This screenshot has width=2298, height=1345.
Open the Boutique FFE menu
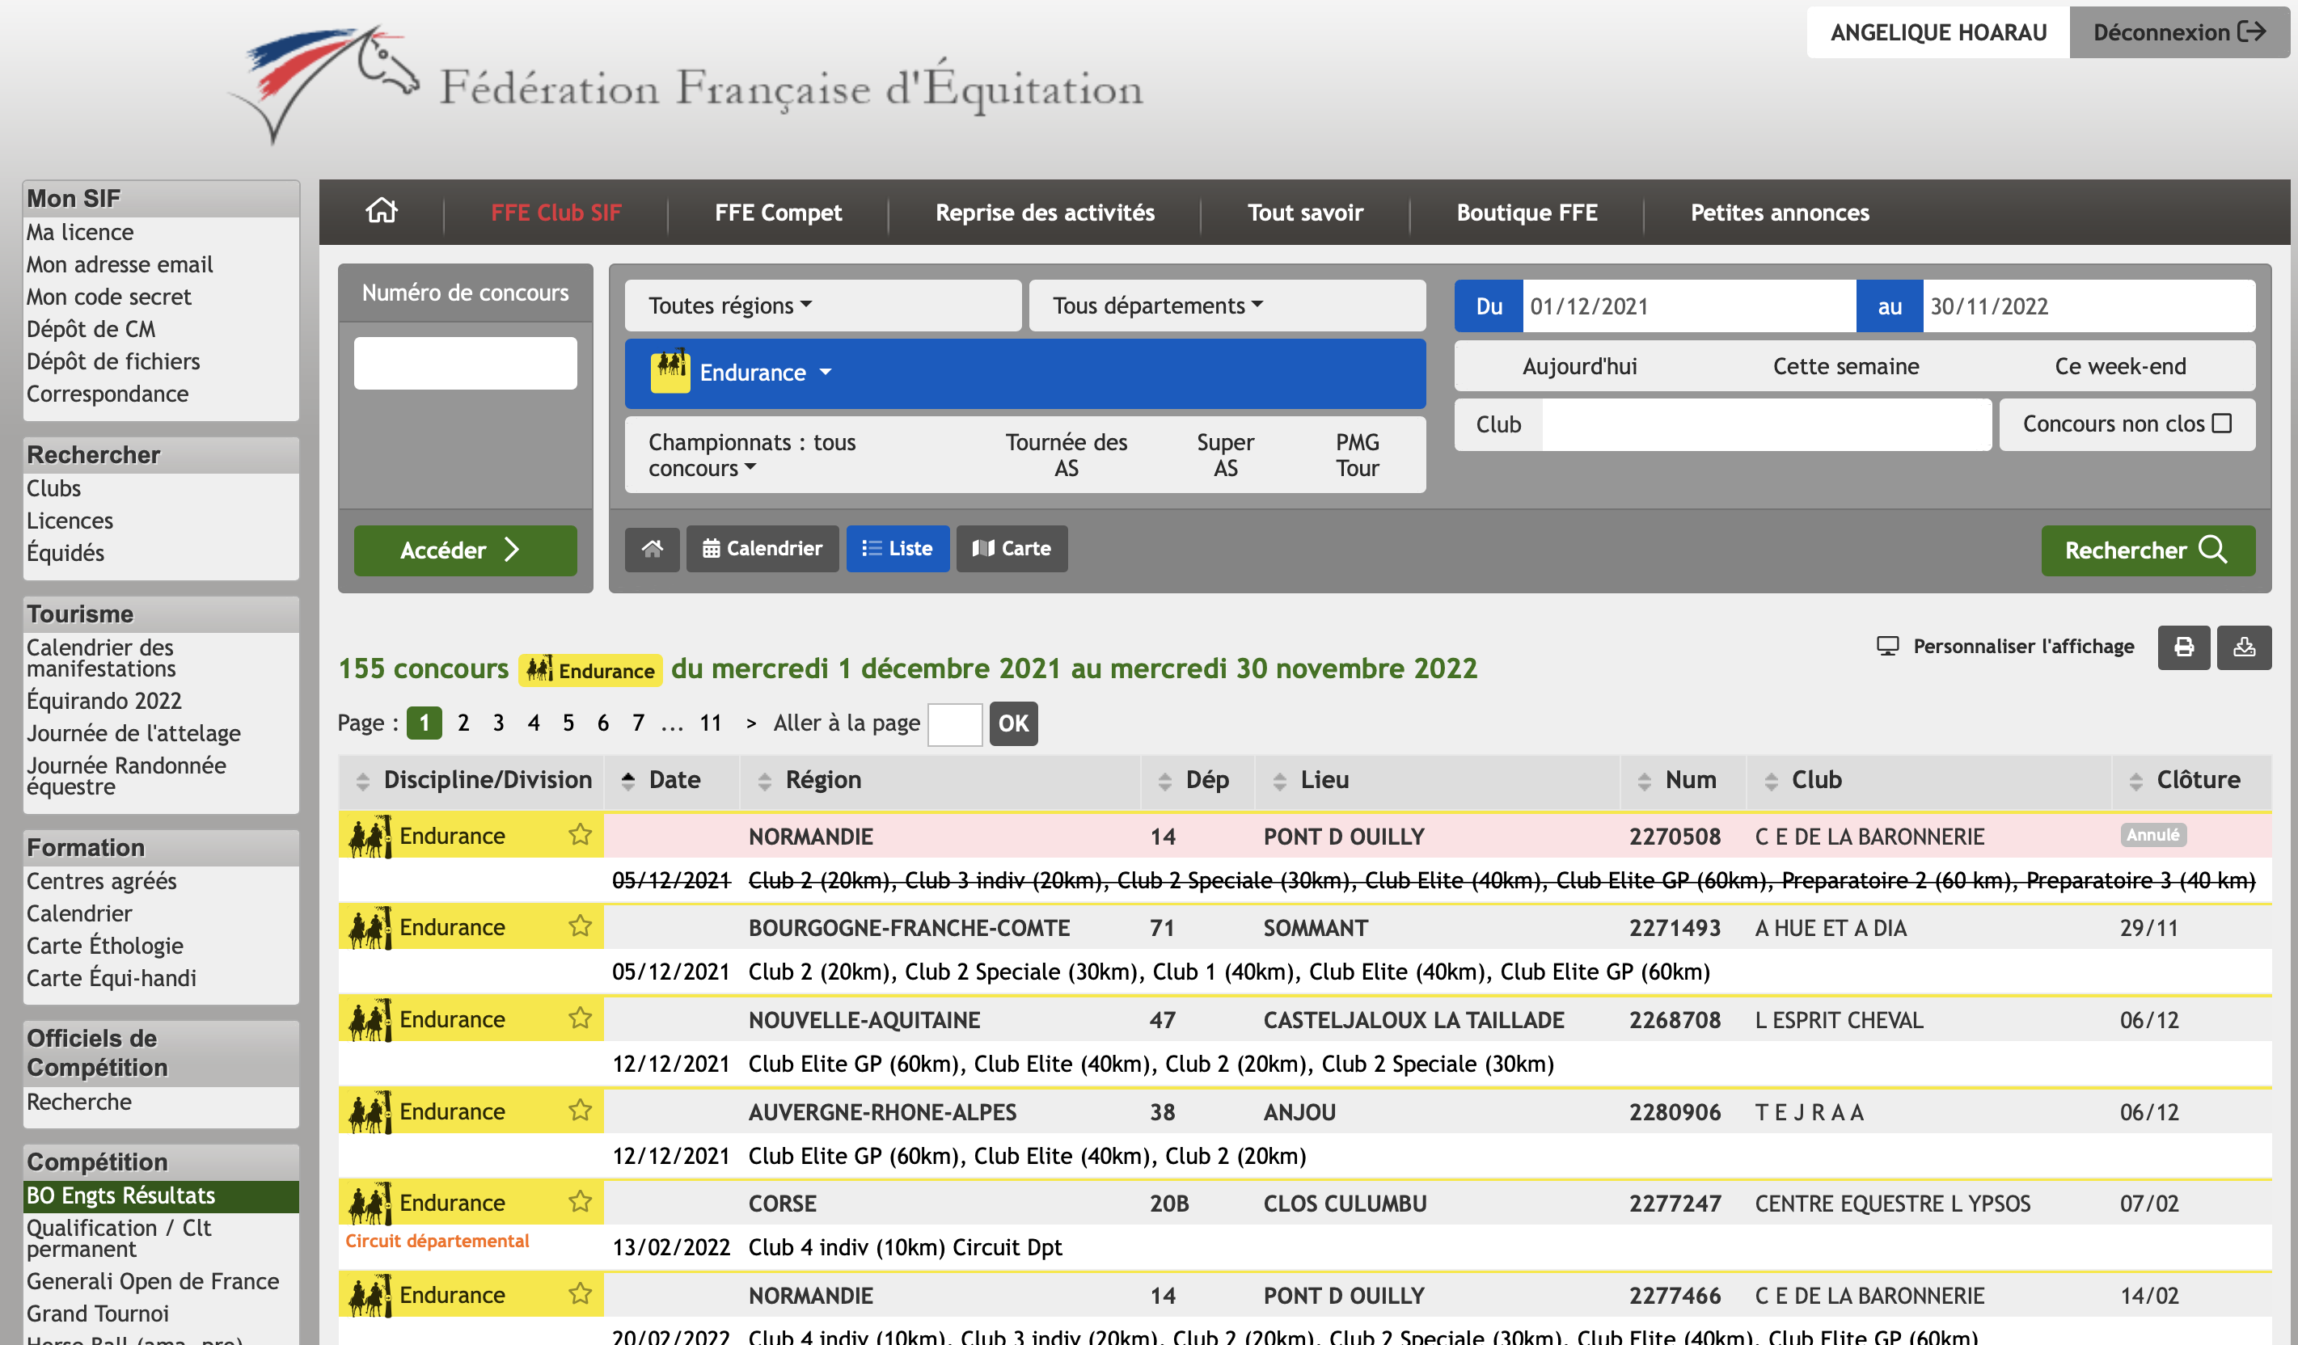(x=1527, y=213)
